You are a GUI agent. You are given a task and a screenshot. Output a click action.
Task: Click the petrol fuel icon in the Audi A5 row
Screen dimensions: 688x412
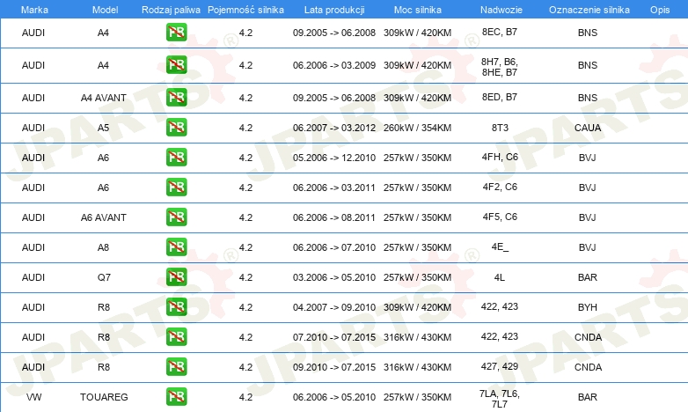tap(176, 127)
